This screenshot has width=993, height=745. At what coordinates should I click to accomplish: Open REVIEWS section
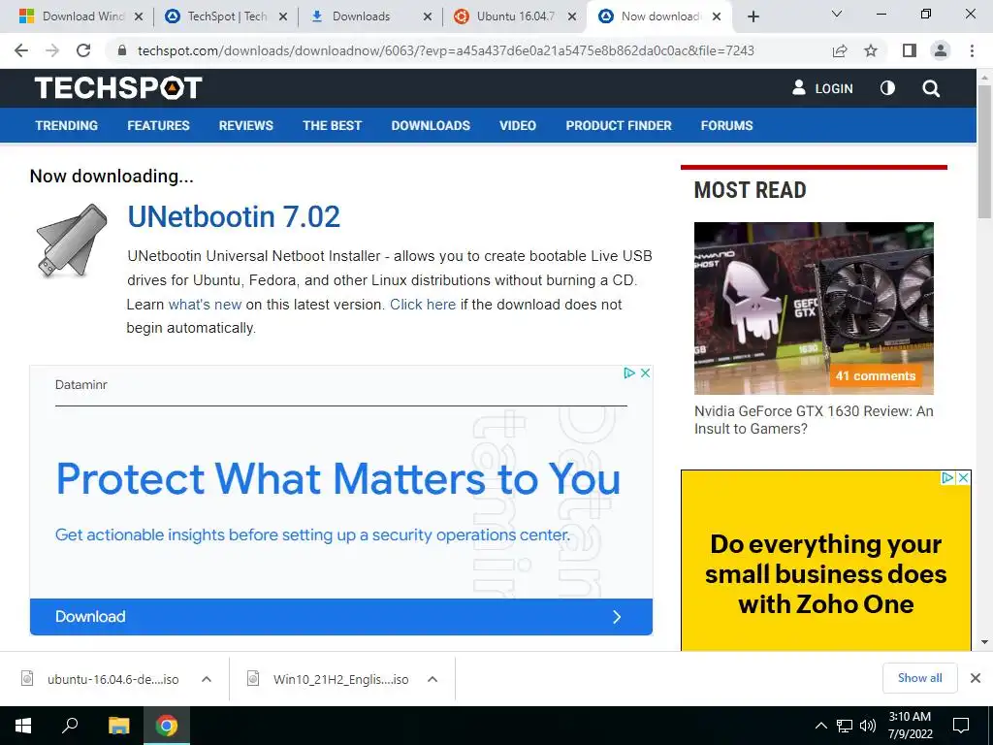click(245, 125)
